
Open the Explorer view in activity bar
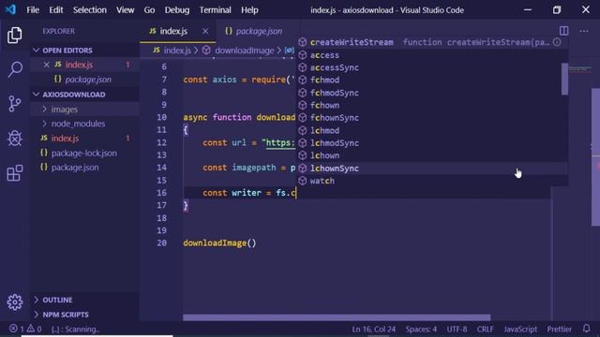[15, 36]
